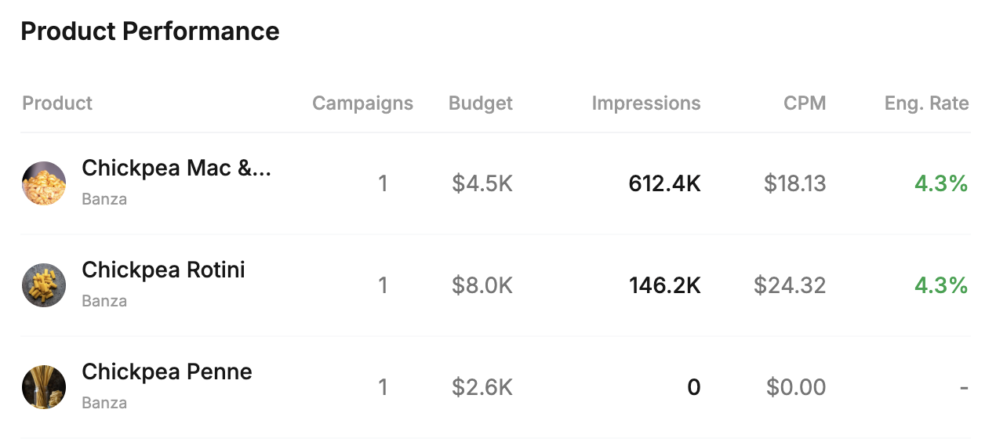Sort by the Campaigns column header
This screenshot has height=442, width=996.
362,103
